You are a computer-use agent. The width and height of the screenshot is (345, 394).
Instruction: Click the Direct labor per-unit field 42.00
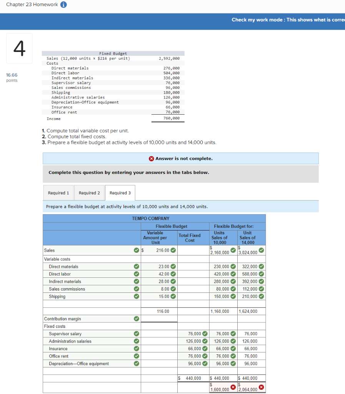(159, 274)
